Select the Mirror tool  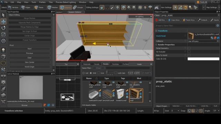3,76
